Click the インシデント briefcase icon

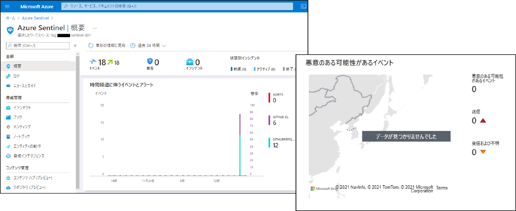pyautogui.click(x=190, y=62)
